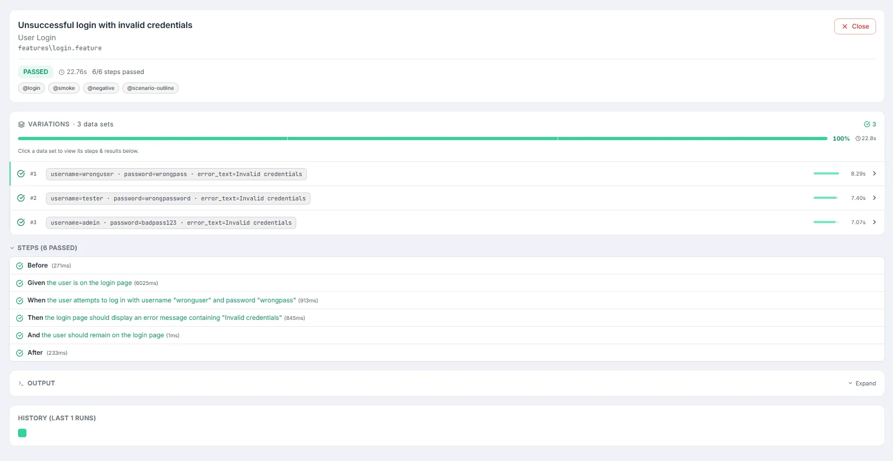Click the check icon of the Then step
This screenshot has width=893, height=461.
tap(20, 318)
